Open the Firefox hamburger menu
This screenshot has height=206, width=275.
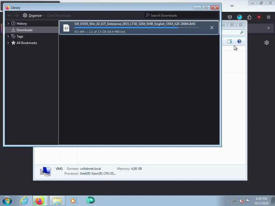(269, 17)
